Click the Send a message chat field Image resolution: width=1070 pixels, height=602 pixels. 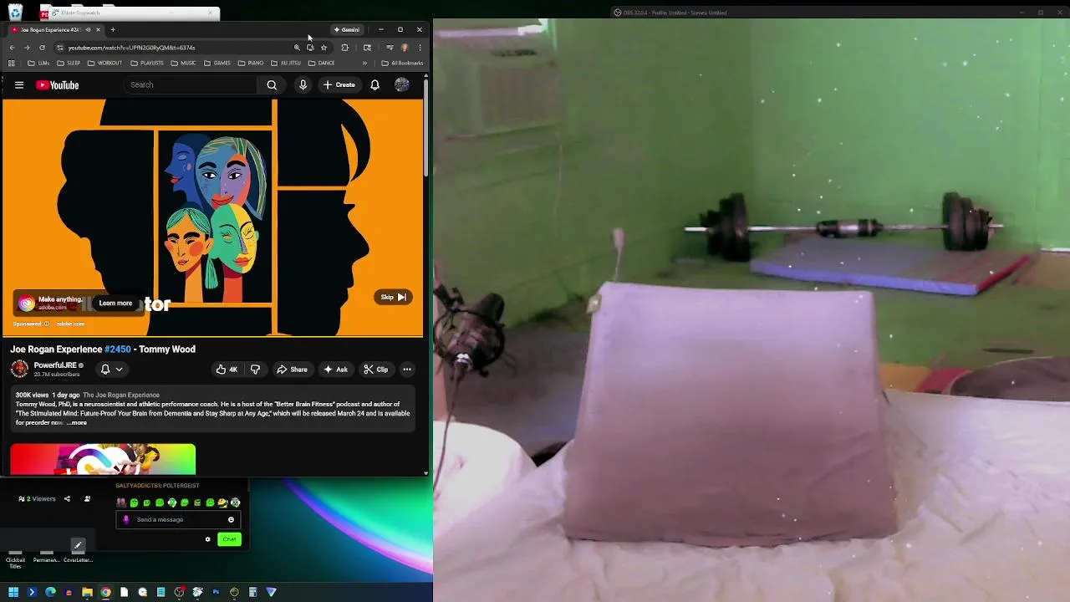coord(178,519)
